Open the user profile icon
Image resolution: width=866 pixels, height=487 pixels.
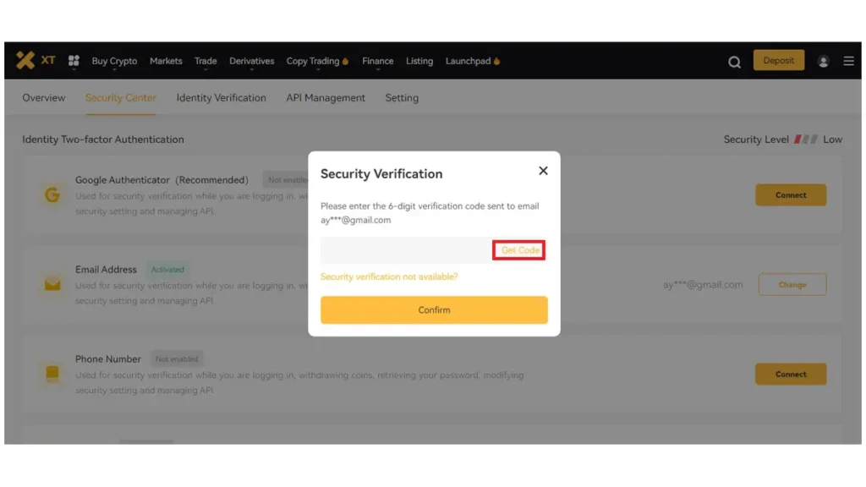(823, 61)
